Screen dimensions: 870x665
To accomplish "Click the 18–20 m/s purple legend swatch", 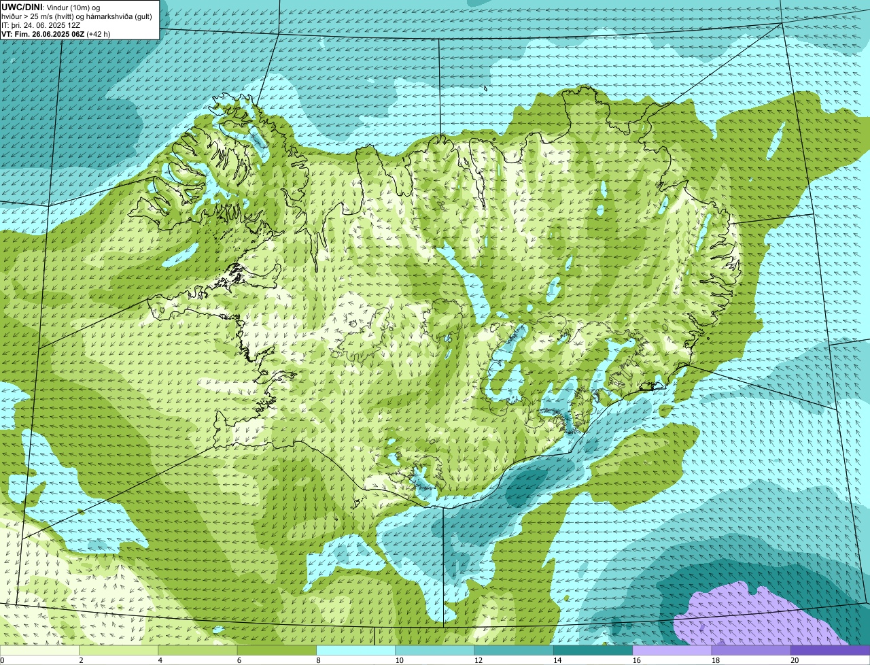I will (751, 651).
